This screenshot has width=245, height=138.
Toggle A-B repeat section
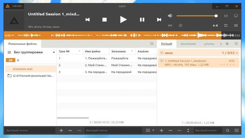[215, 26]
